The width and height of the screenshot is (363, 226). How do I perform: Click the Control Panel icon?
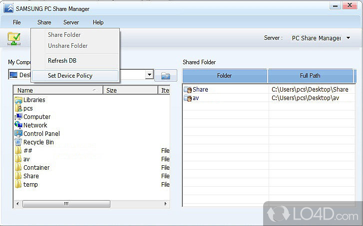(x=18, y=134)
